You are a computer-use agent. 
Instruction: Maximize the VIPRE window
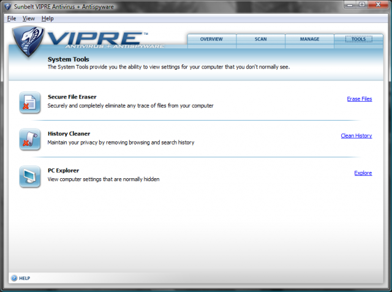(362, 5)
